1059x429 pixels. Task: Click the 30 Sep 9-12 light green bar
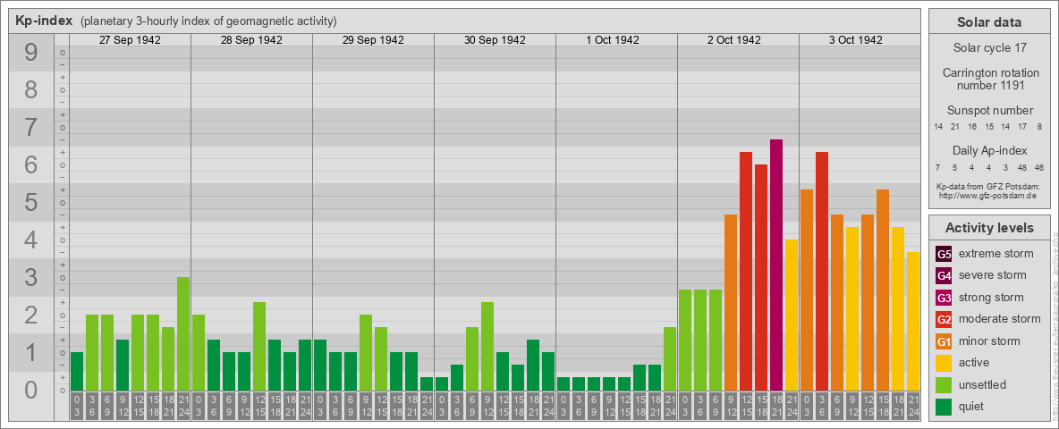(487, 346)
